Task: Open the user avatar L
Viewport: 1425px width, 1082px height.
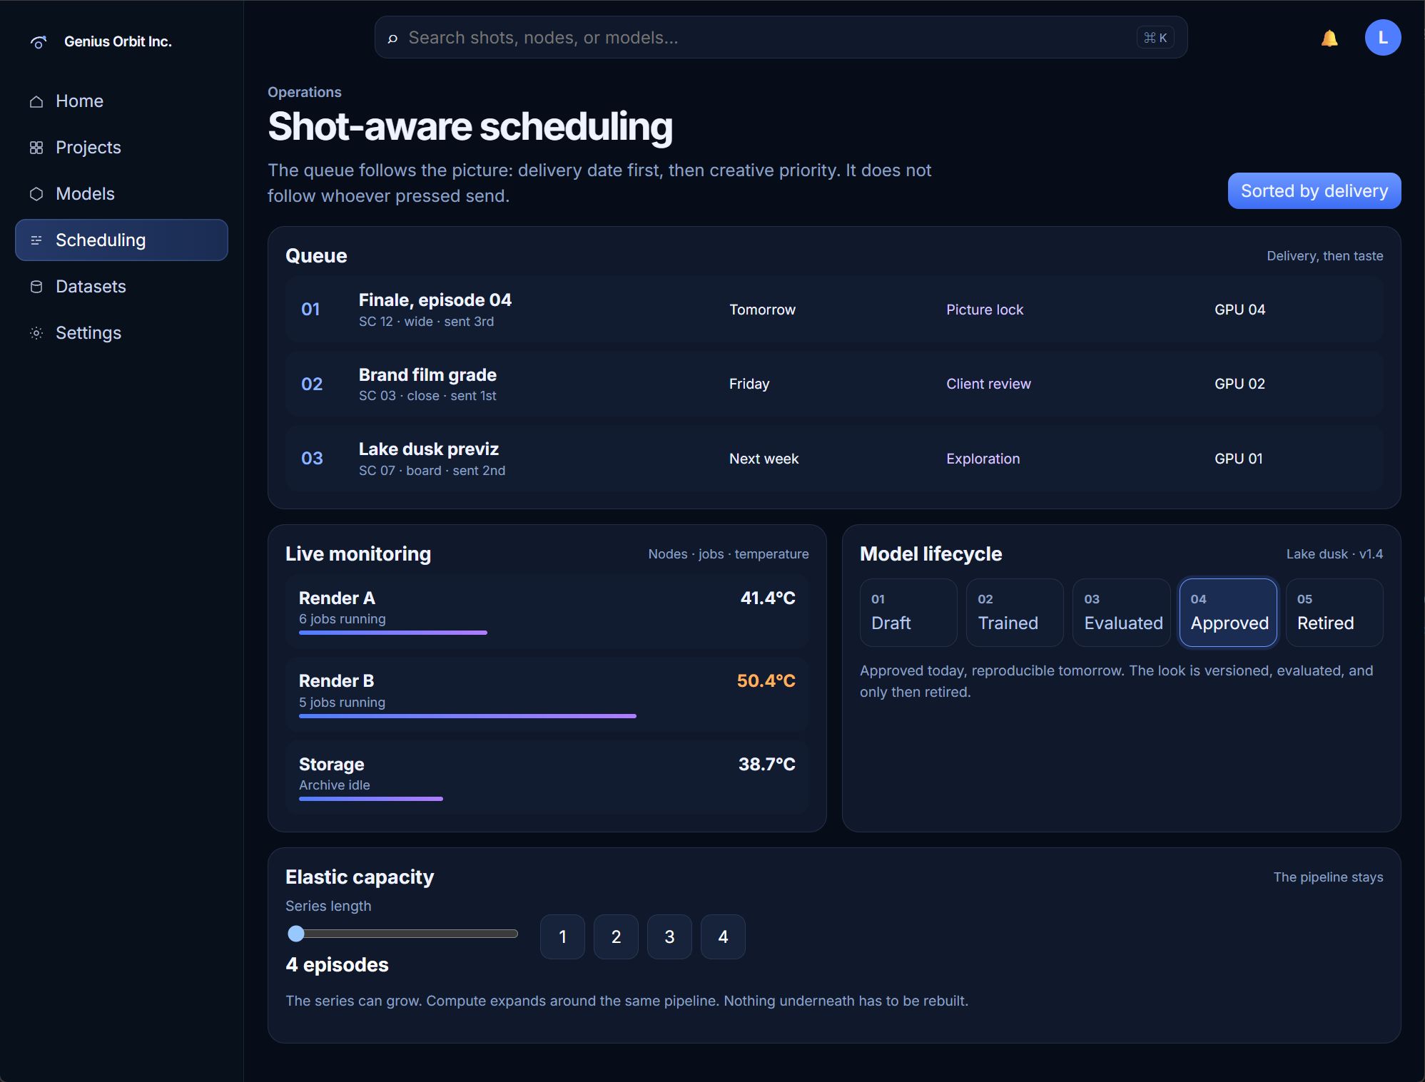Action: click(x=1383, y=38)
